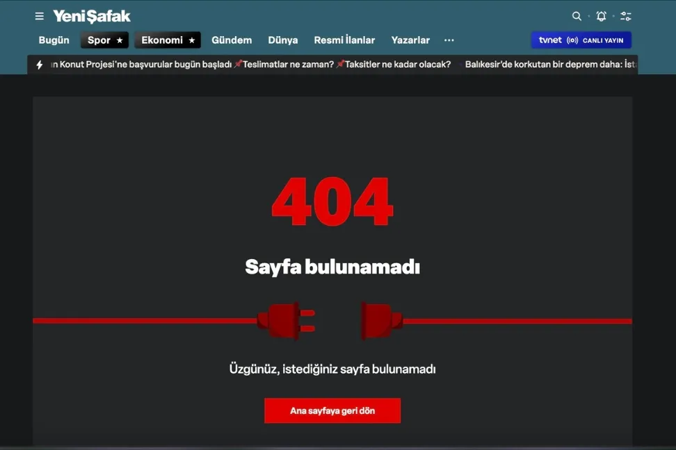676x450 pixels.
Task: Expand more categories with three dots
Action: (x=449, y=40)
